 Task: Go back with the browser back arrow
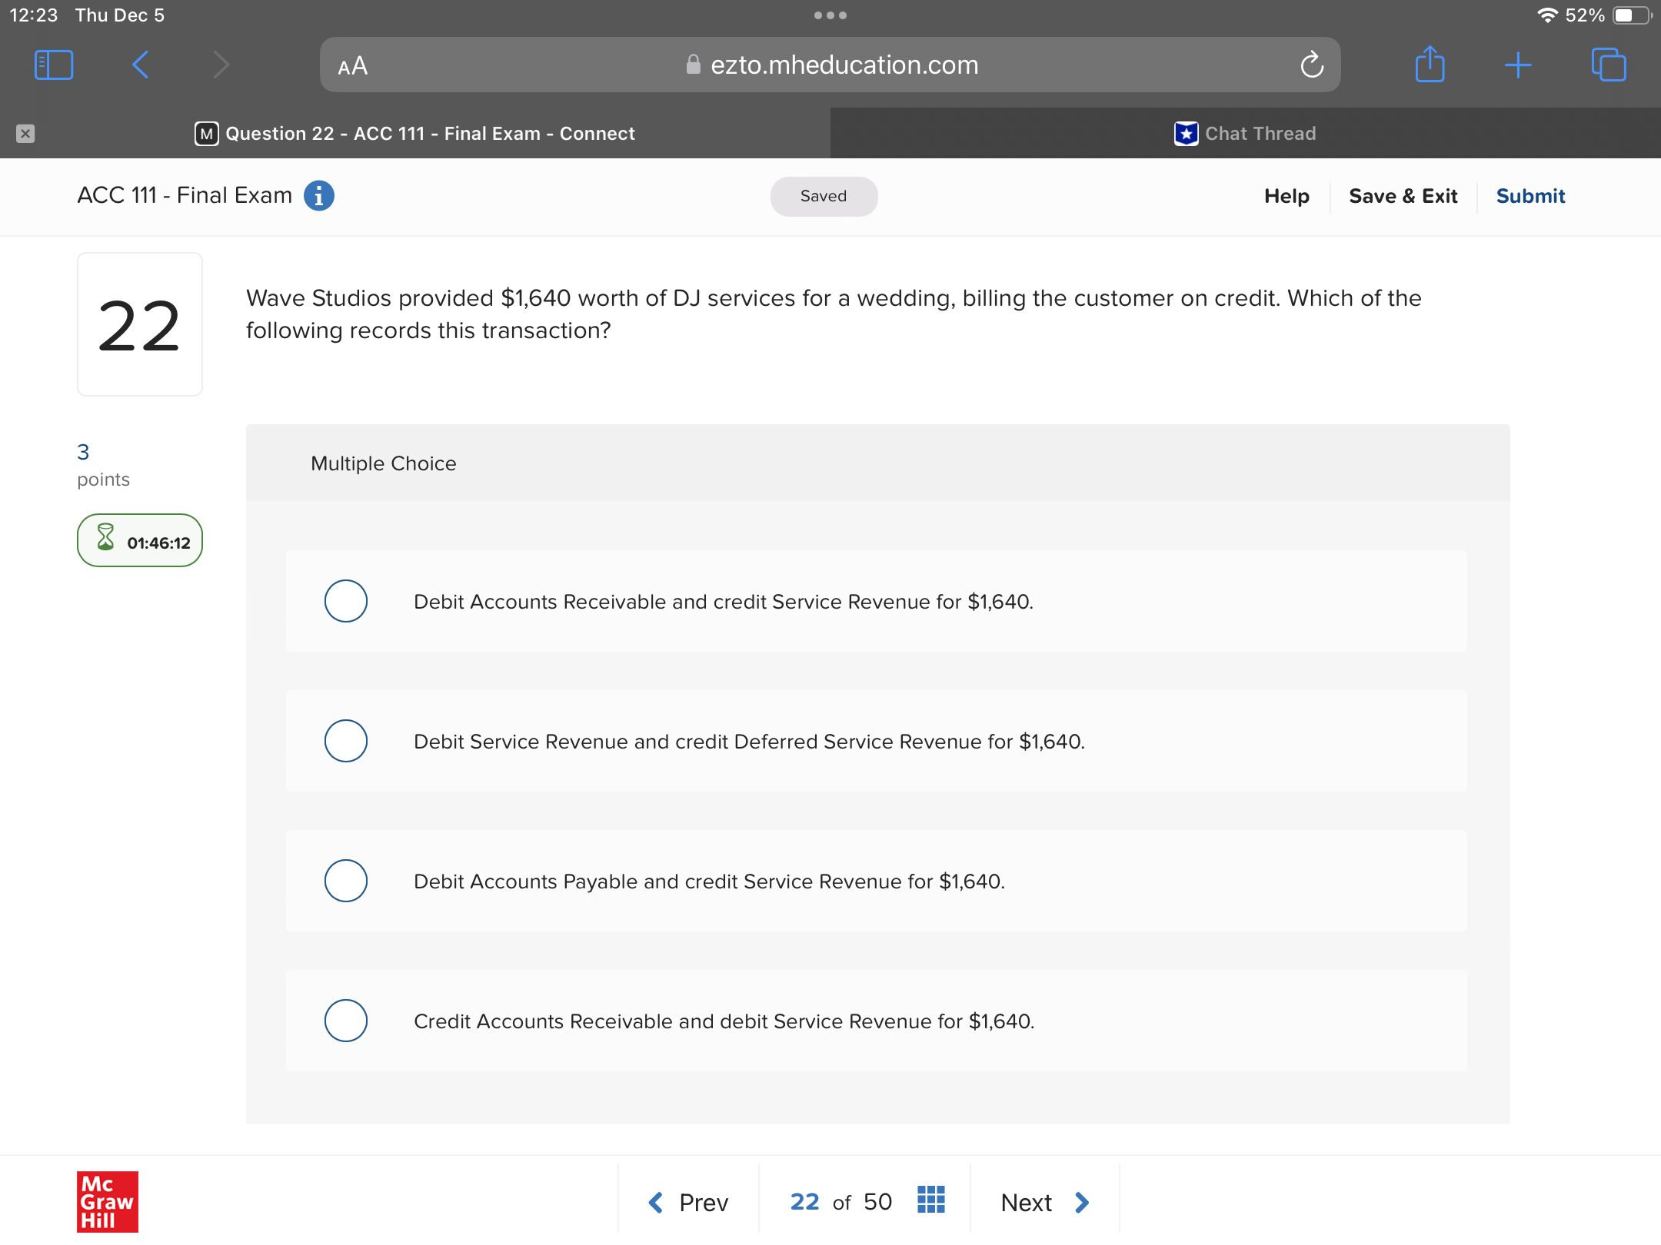pos(140,65)
